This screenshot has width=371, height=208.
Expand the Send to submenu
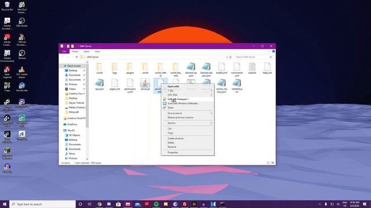tap(188, 123)
